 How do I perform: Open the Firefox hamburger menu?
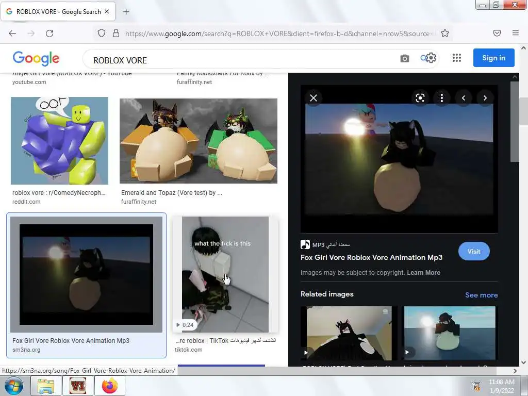click(x=515, y=33)
